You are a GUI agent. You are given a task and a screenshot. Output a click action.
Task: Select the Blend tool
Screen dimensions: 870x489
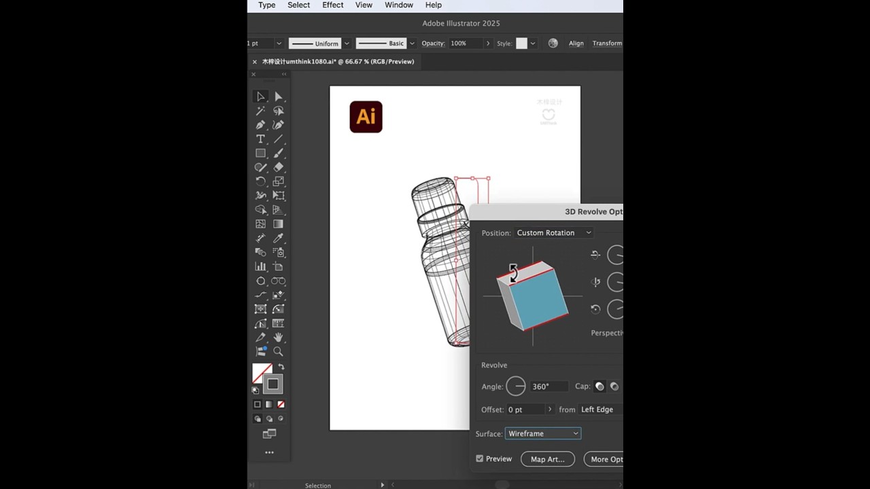coord(260,253)
